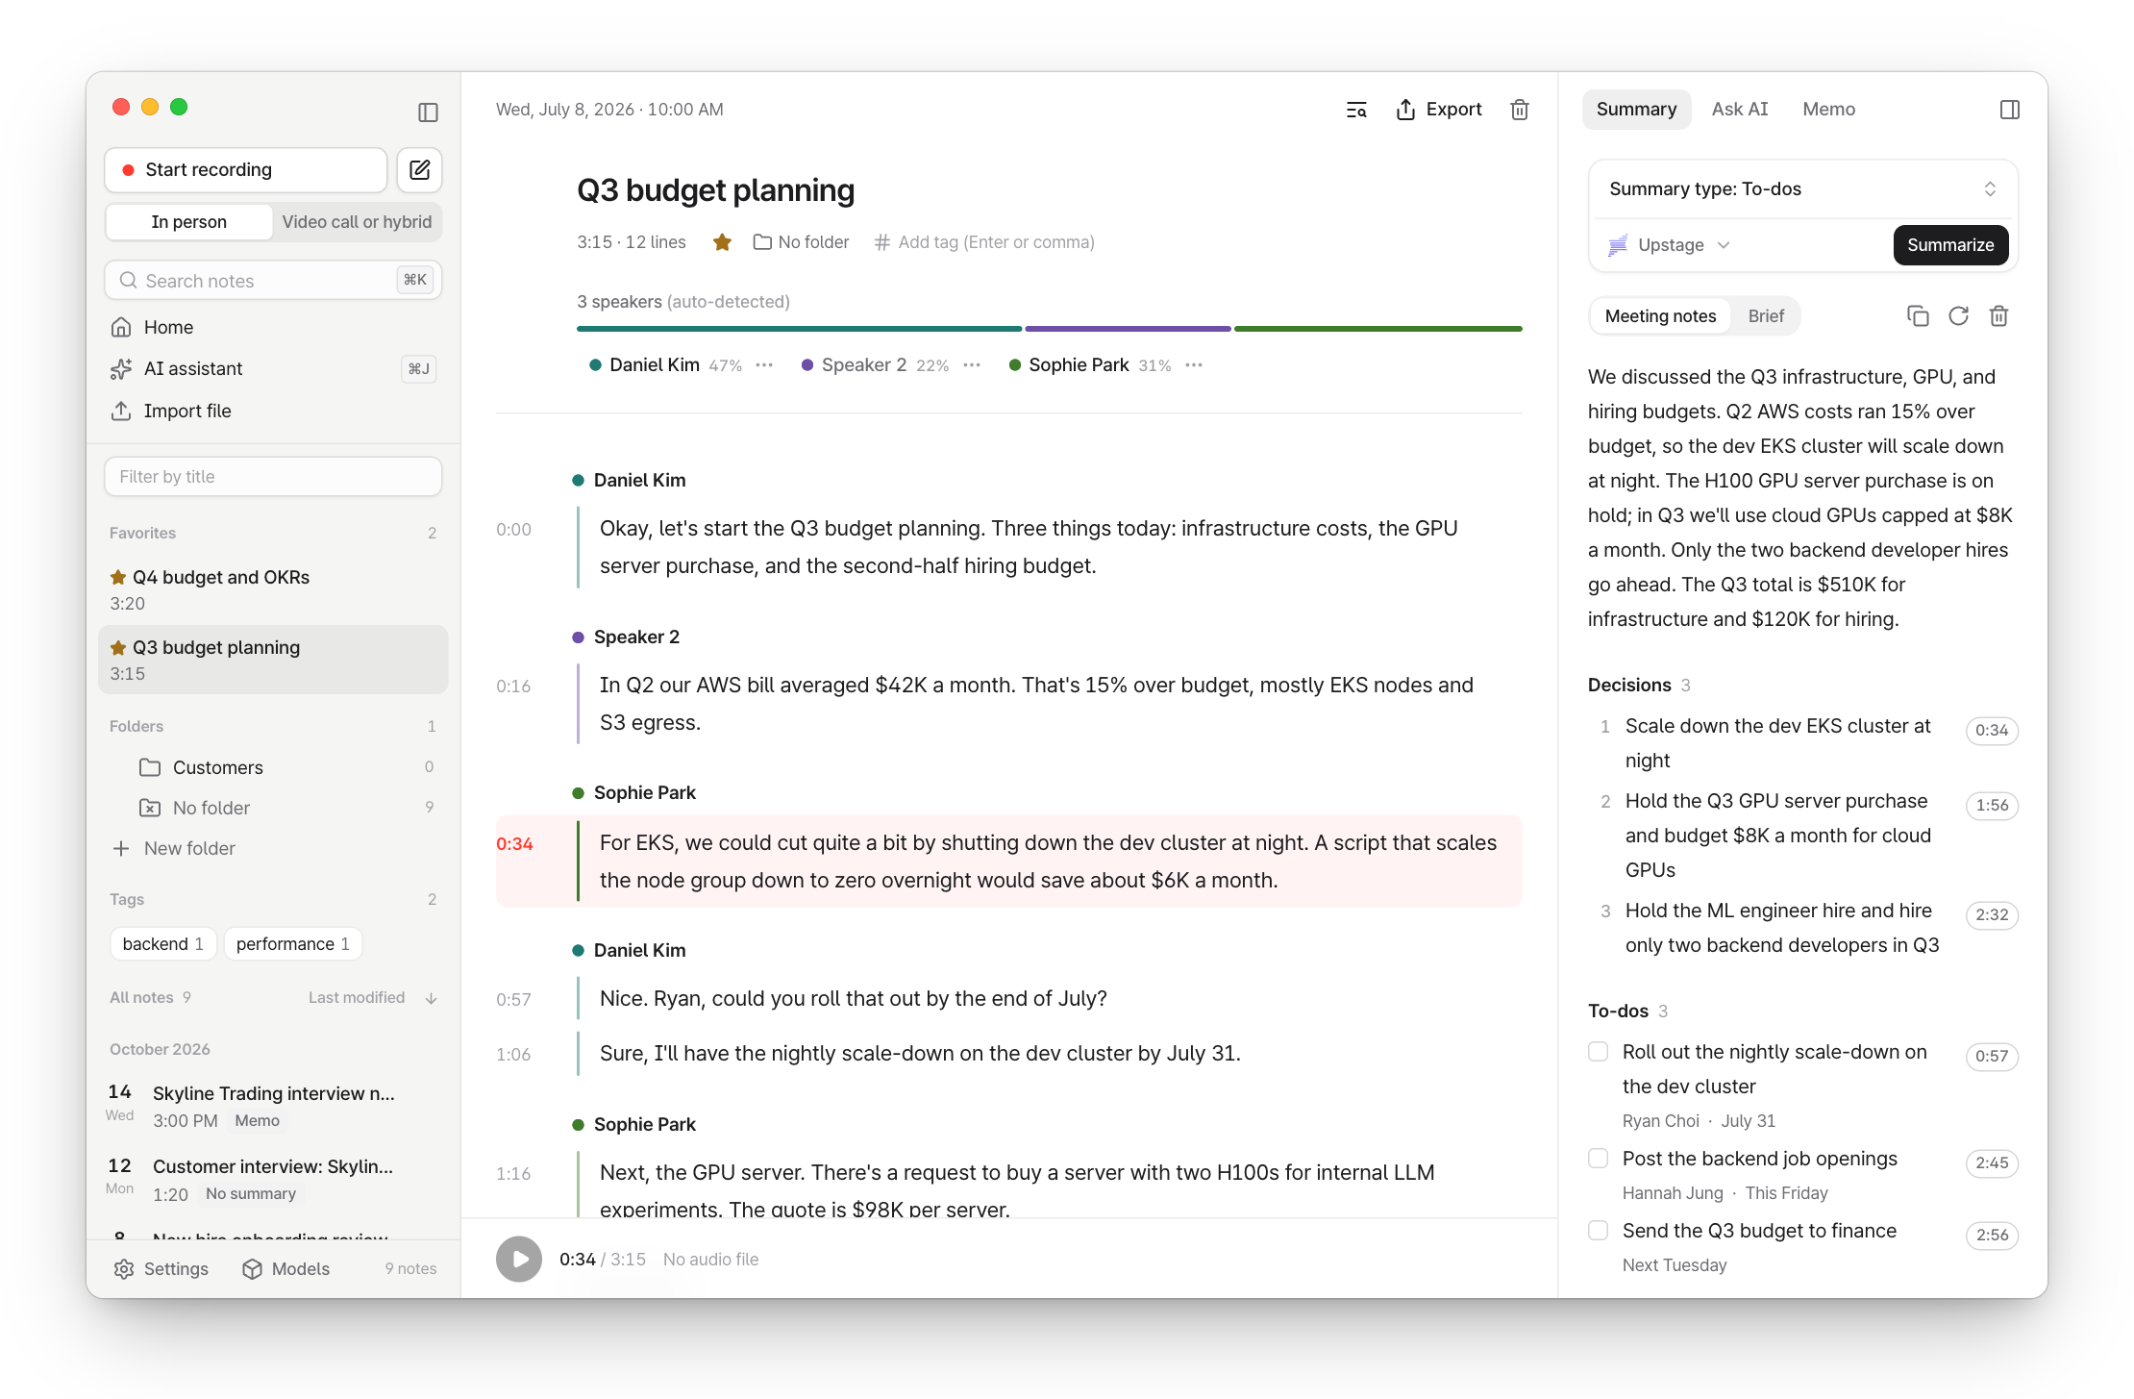
Task: Open AI assistant from sidebar
Action: (x=273, y=369)
